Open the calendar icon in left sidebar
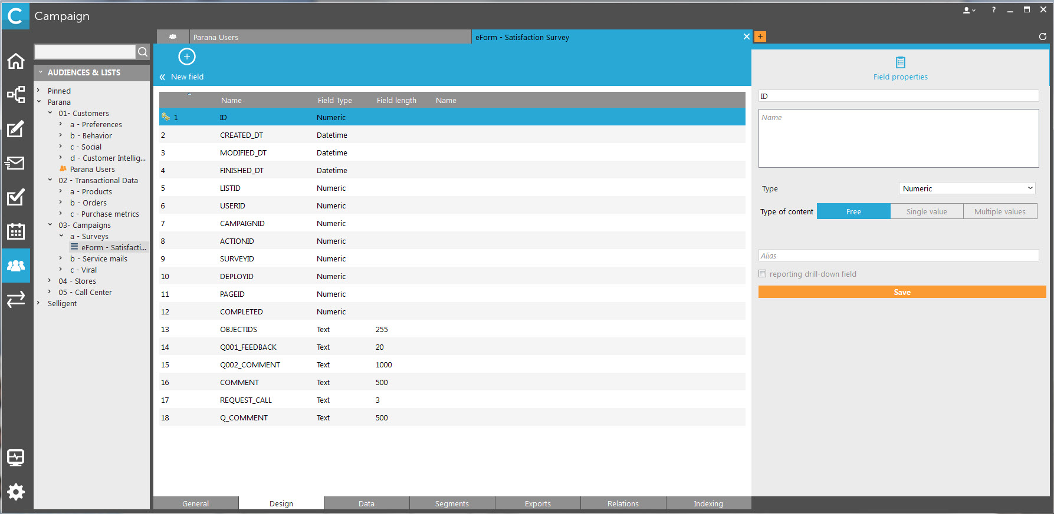This screenshot has width=1054, height=514. (16, 231)
